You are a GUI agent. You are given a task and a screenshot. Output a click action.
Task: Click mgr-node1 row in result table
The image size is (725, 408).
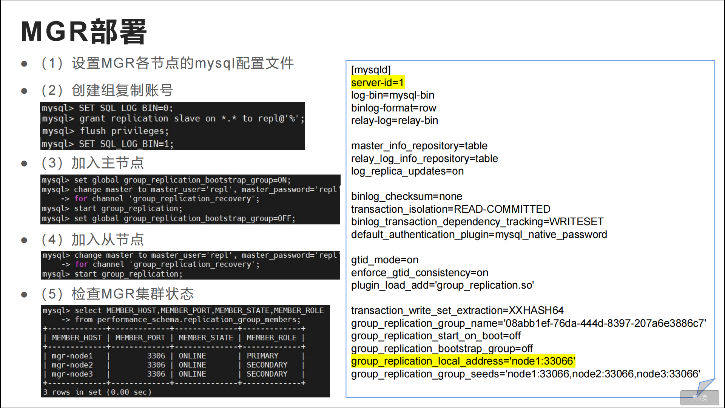(72, 356)
